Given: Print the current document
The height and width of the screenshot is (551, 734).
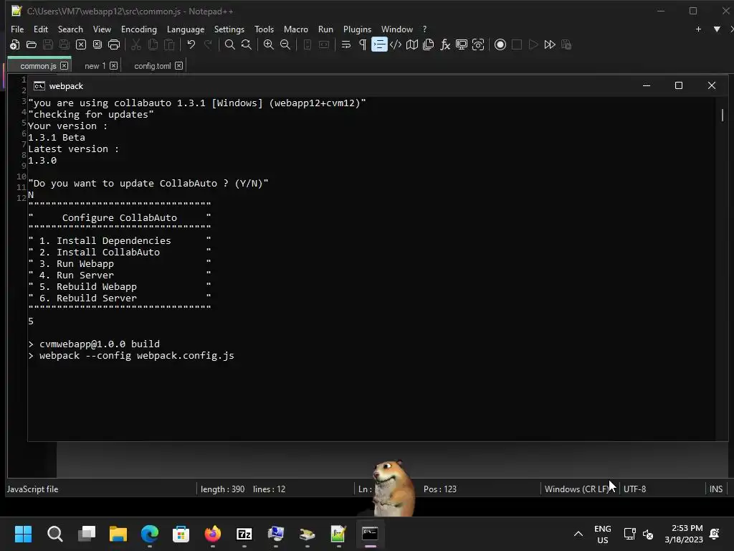Looking at the screenshot, I should click(114, 44).
